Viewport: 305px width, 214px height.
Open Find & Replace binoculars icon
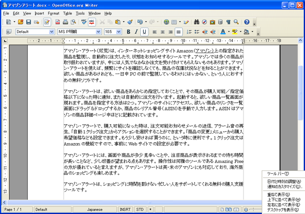pos(196,22)
